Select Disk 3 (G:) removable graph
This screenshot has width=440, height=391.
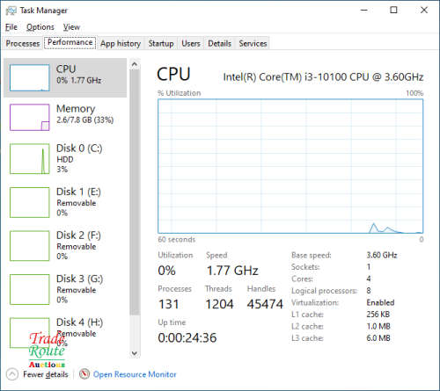click(x=30, y=289)
